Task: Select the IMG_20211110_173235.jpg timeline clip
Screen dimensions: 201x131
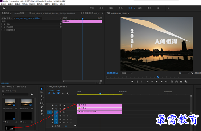Action: pyautogui.click(x=100, y=112)
